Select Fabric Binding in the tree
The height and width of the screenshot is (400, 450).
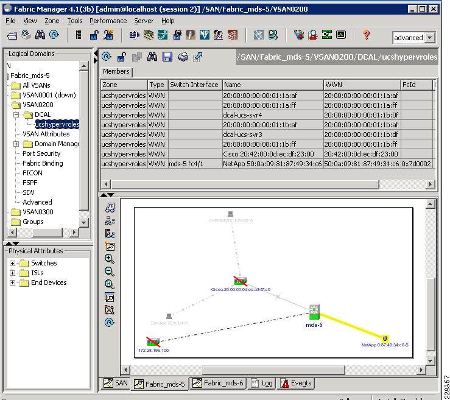click(x=43, y=163)
